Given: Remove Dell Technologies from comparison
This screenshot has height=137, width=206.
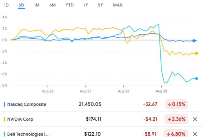Looking at the screenshot, I should tap(196, 134).
